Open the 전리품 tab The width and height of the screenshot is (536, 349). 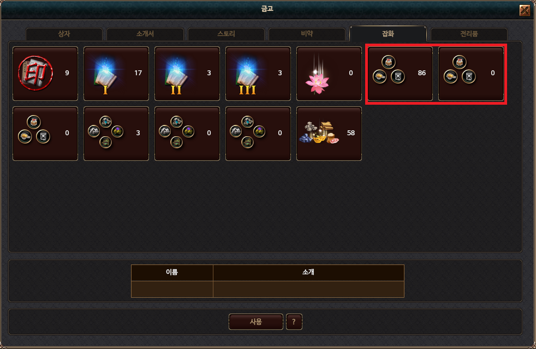point(469,34)
